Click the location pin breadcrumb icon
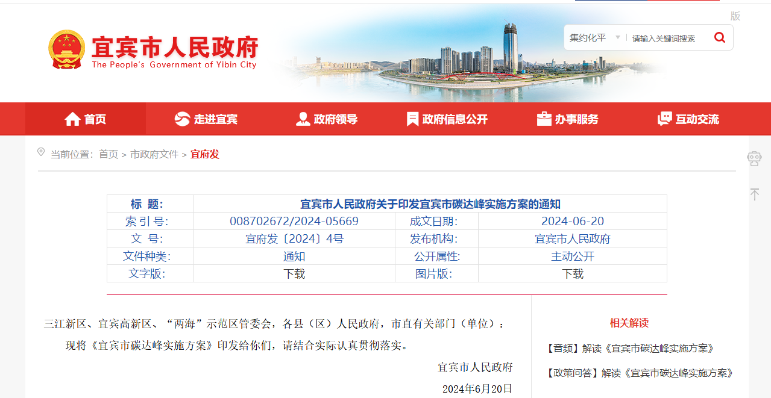 pyautogui.click(x=41, y=152)
